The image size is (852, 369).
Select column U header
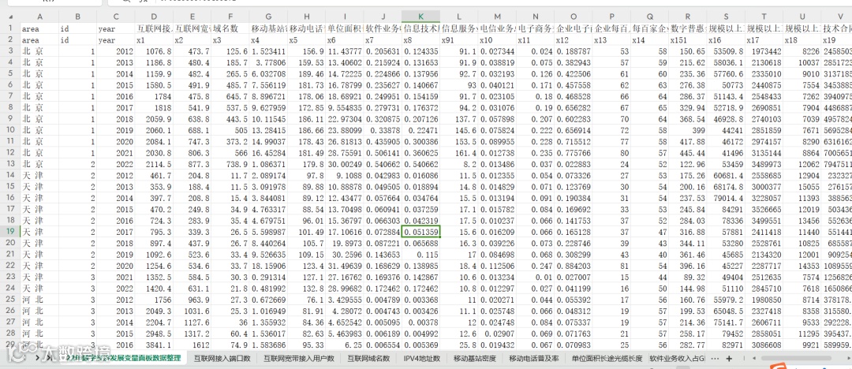coord(802,17)
